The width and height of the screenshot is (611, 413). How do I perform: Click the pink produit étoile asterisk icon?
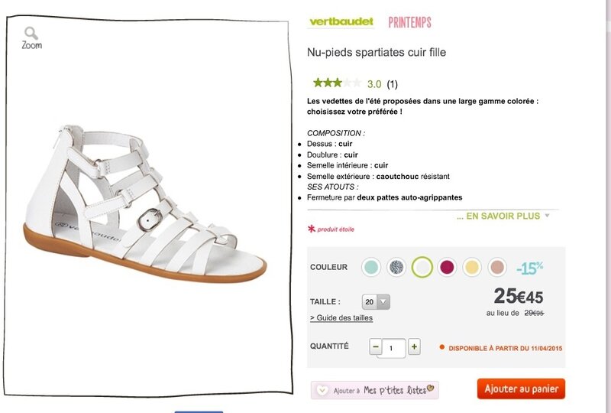312,229
